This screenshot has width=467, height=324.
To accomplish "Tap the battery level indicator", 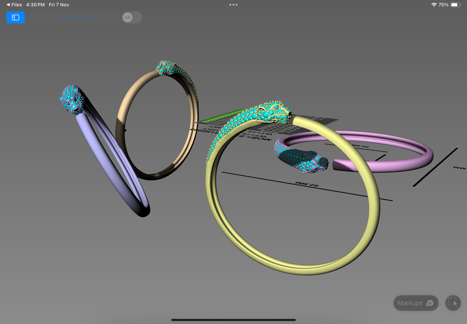I will [456, 5].
